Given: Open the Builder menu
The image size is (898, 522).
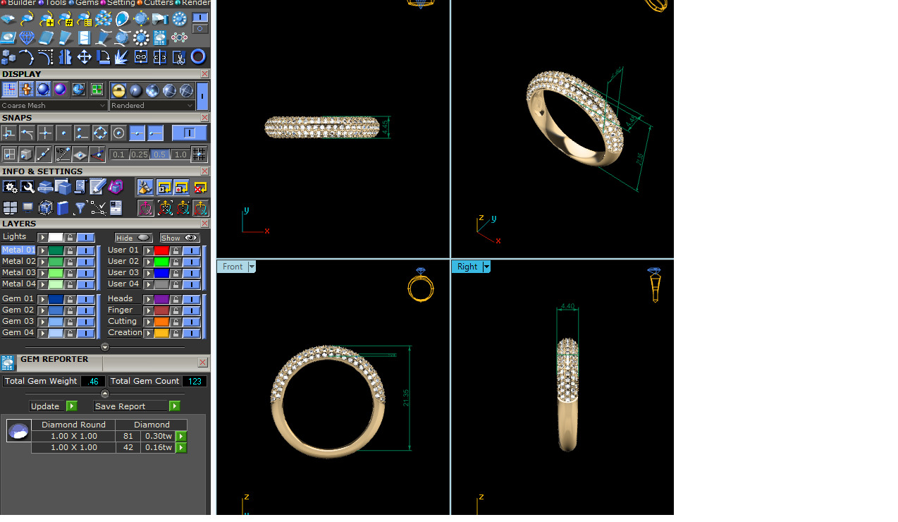Looking at the screenshot, I should tap(18, 3).
